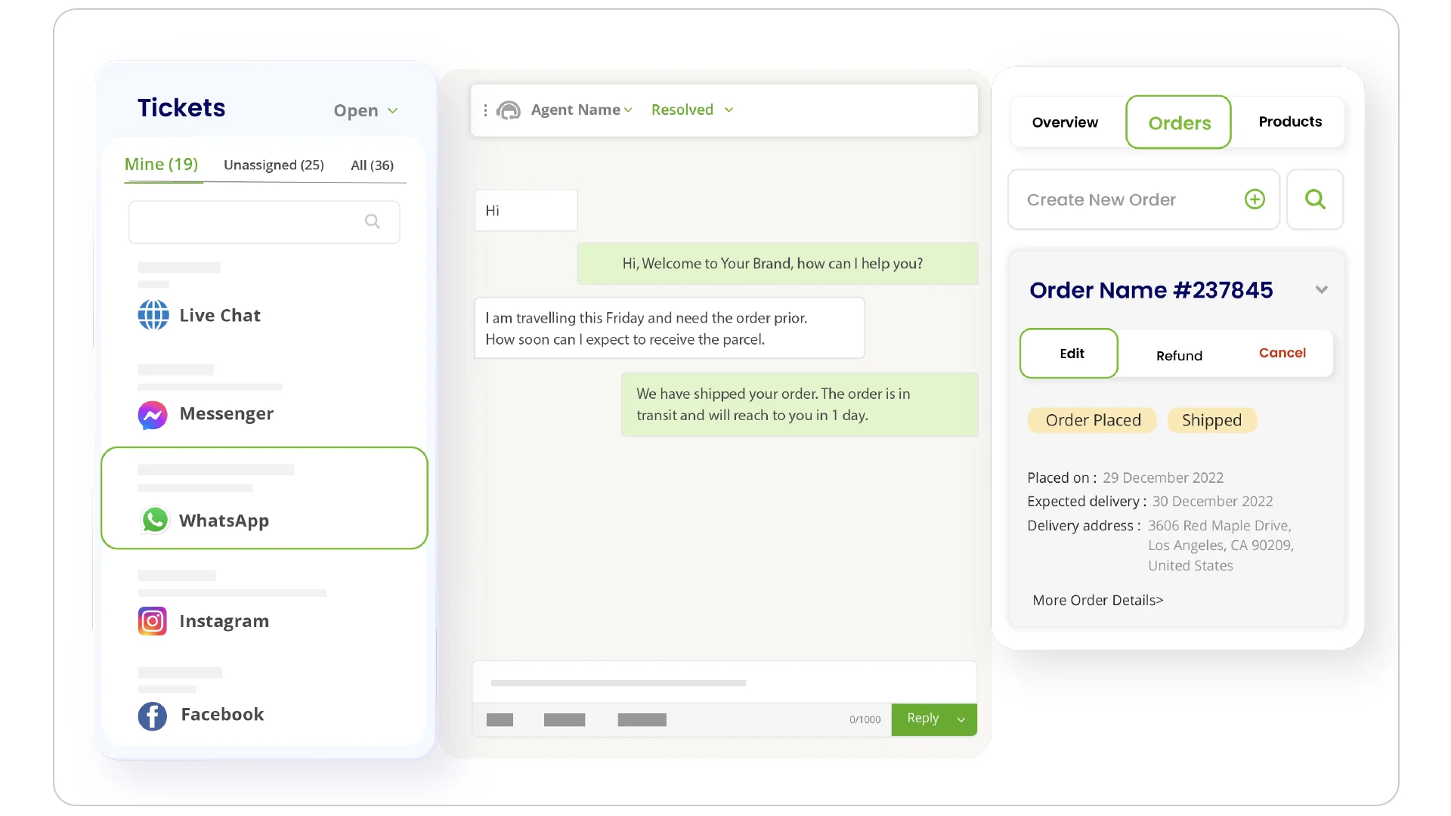Image resolution: width=1451 pixels, height=816 pixels.
Task: Click the ticket search input field
Action: pyautogui.click(x=257, y=221)
